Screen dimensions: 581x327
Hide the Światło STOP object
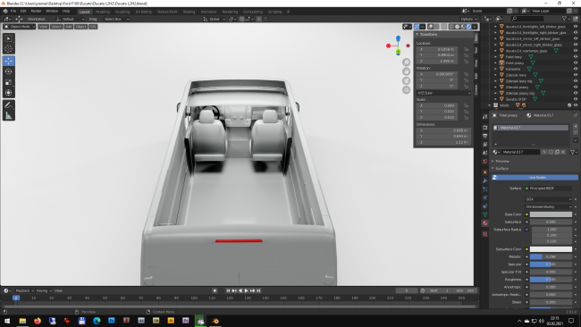[x=576, y=99]
